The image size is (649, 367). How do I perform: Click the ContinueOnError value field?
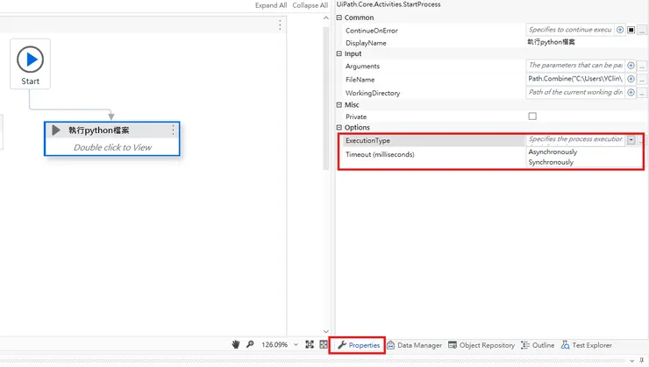570,30
